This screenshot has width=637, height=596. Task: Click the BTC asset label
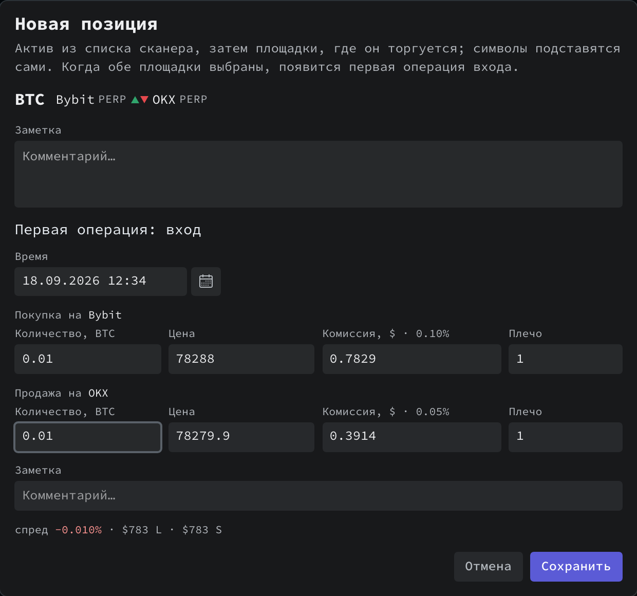[x=30, y=100]
